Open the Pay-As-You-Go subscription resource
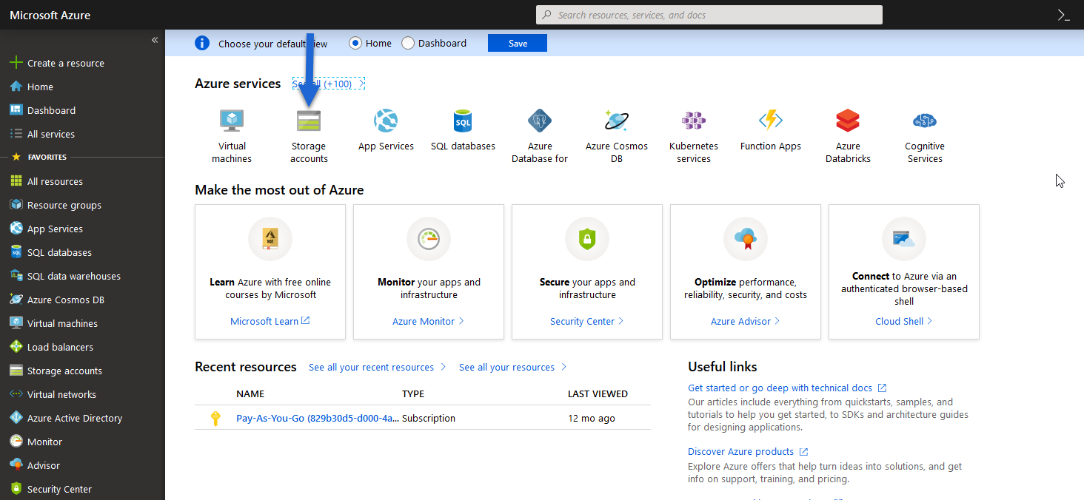Screen dimensions: 1084x500 317,418
